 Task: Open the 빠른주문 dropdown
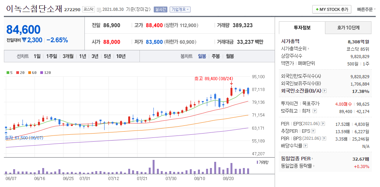coord(366,9)
